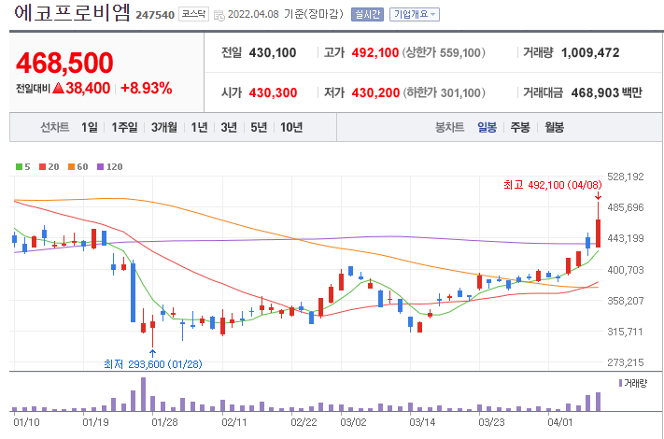Show the 3년 line chart
This screenshot has height=439, width=664.
point(229,127)
